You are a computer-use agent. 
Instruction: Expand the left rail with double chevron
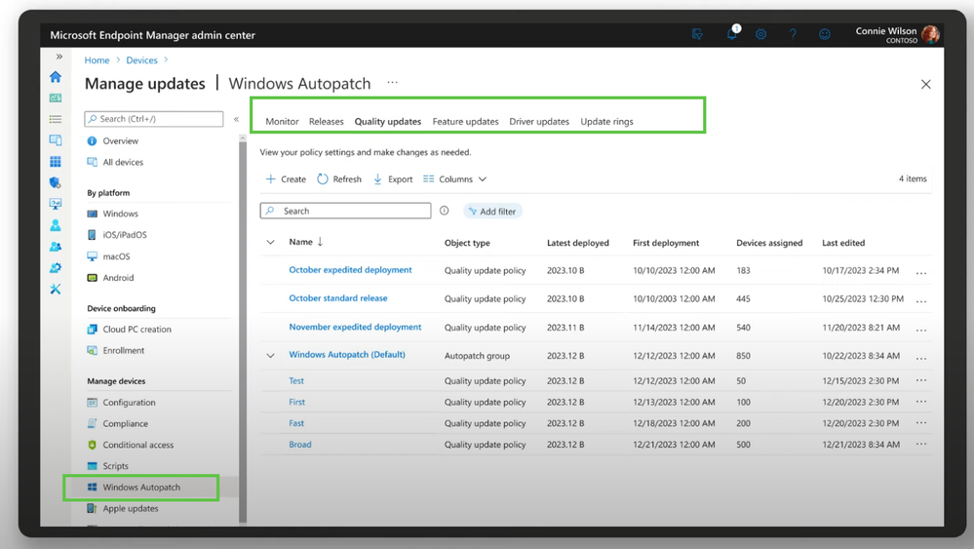(x=59, y=57)
